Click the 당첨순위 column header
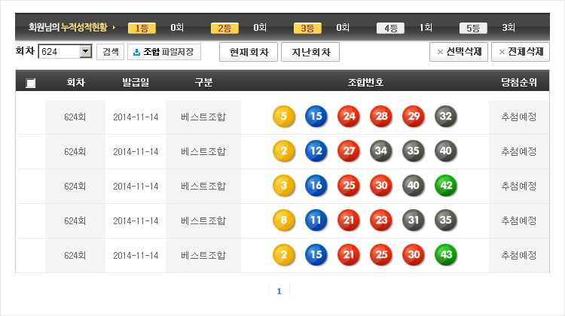The width and height of the screenshot is (565, 316). 519,82
